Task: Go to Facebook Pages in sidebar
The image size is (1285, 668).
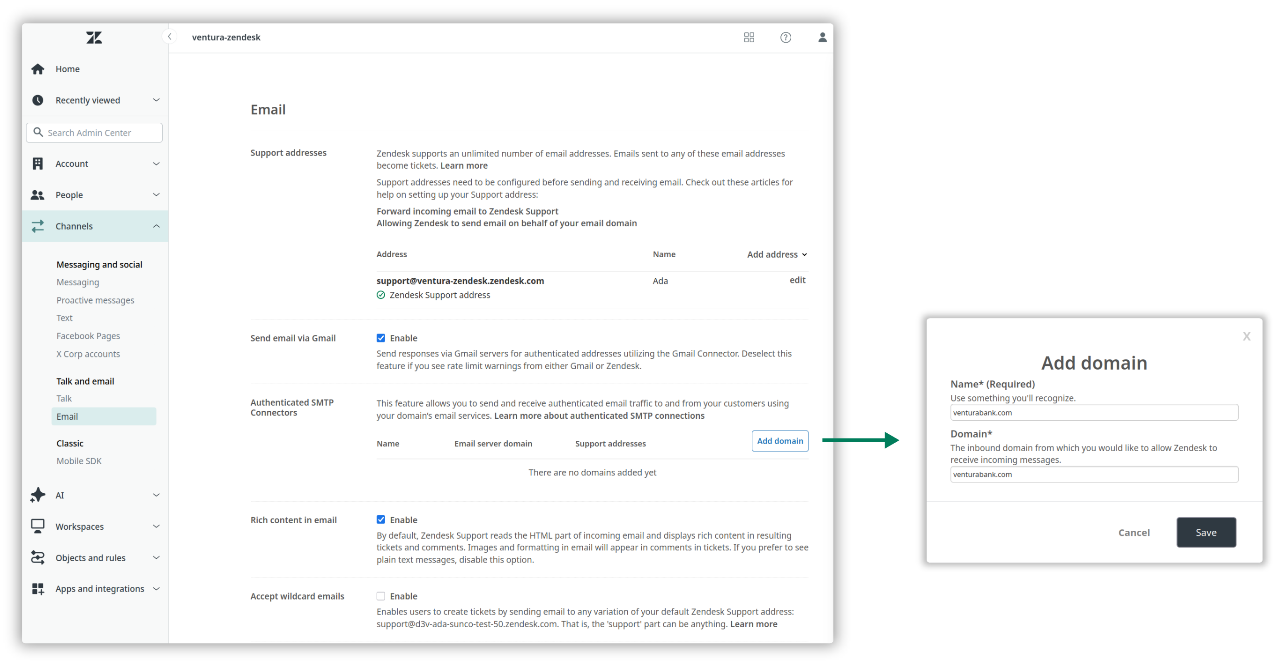Action: tap(88, 336)
